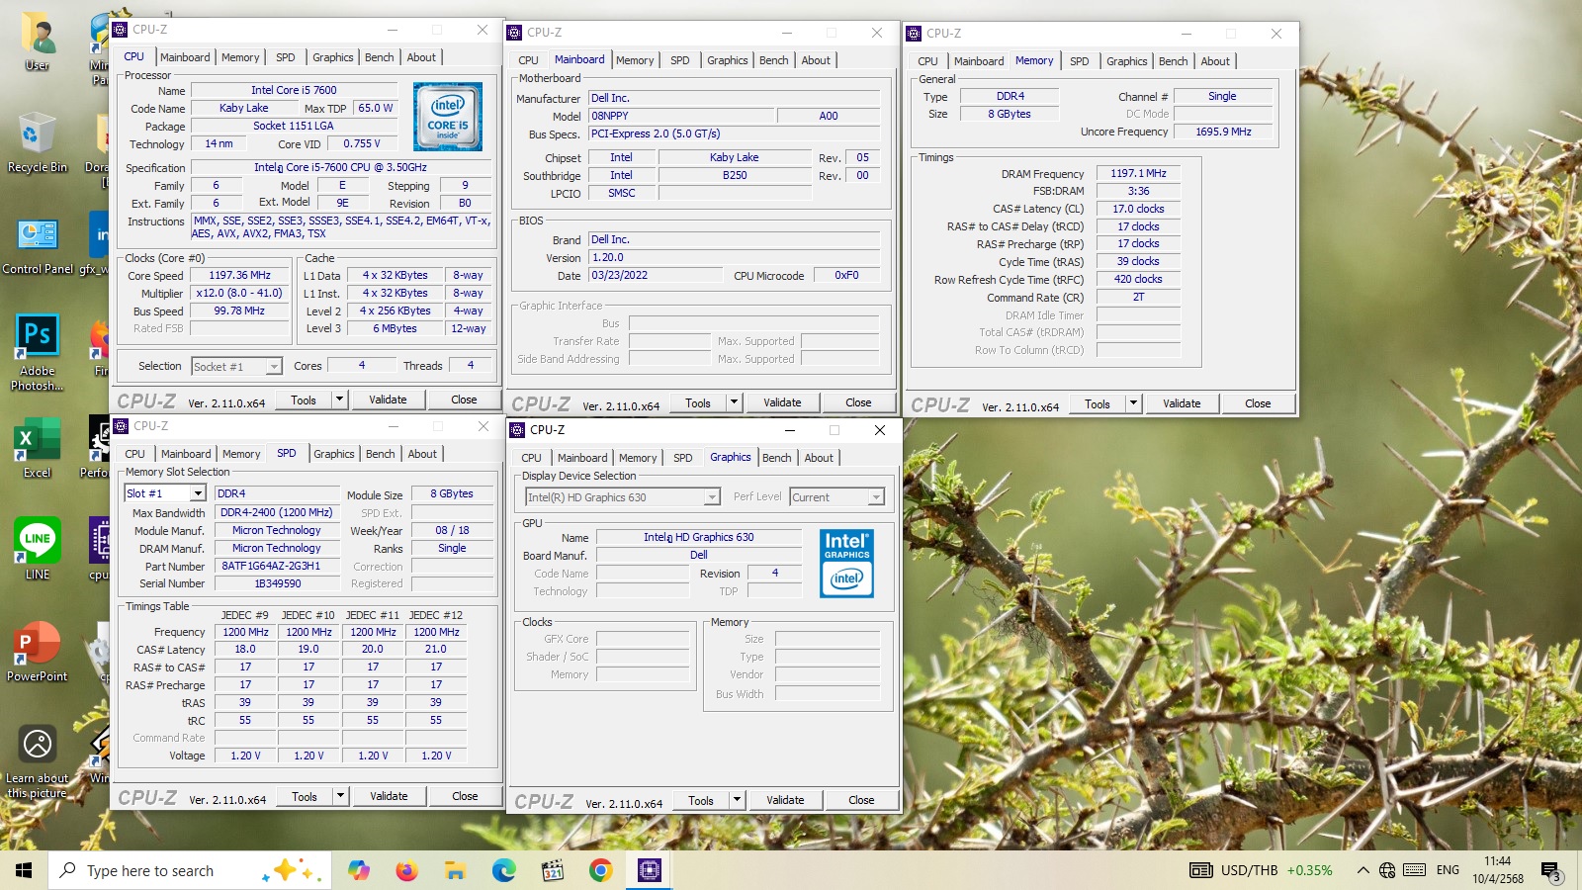Click the 'Learn about this picture' desktop icon
Image resolution: width=1582 pixels, height=890 pixels.
(38, 759)
